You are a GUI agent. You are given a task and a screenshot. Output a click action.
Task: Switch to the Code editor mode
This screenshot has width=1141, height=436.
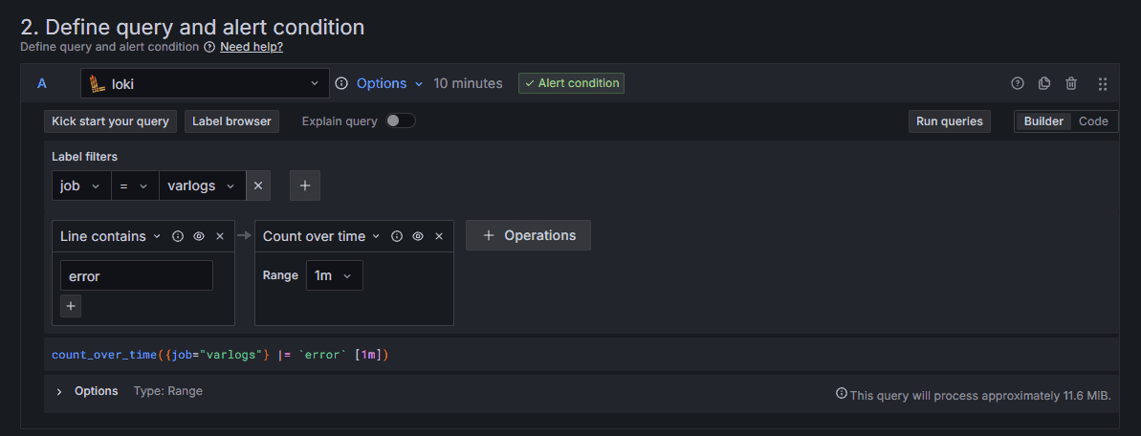[x=1093, y=121]
